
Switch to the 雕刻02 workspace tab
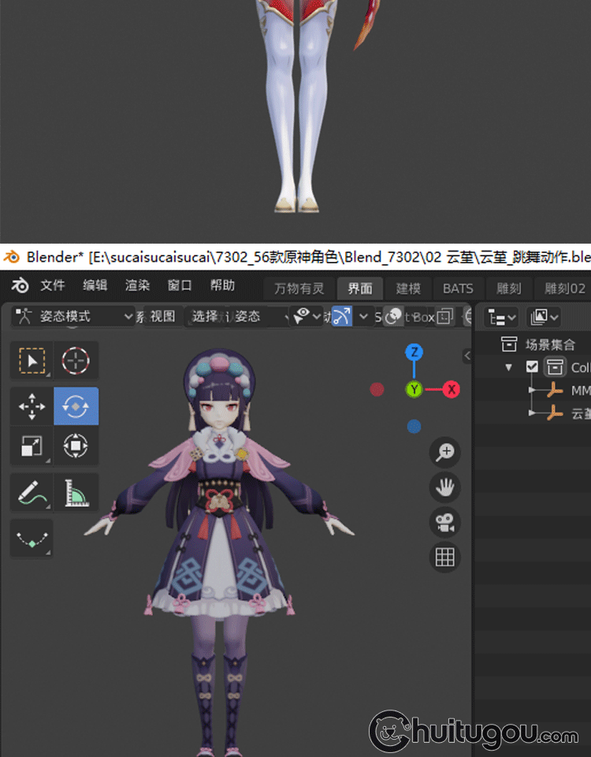pyautogui.click(x=564, y=289)
